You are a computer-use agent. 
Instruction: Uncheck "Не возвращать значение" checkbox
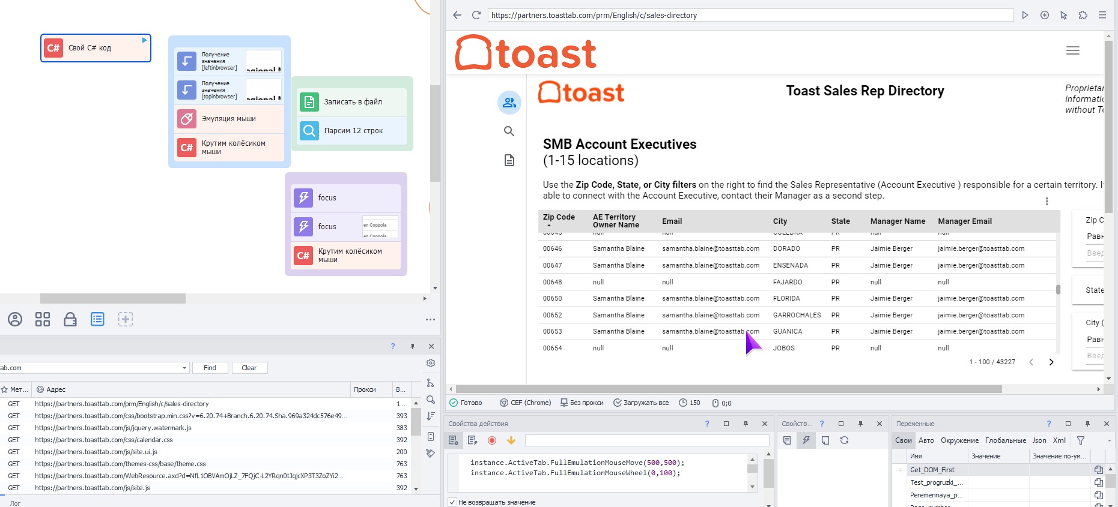pyautogui.click(x=452, y=502)
